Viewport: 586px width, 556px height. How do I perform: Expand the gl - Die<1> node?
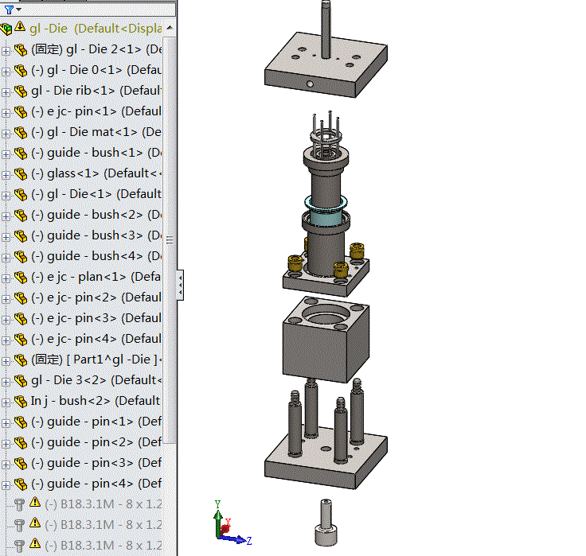[x=6, y=196]
